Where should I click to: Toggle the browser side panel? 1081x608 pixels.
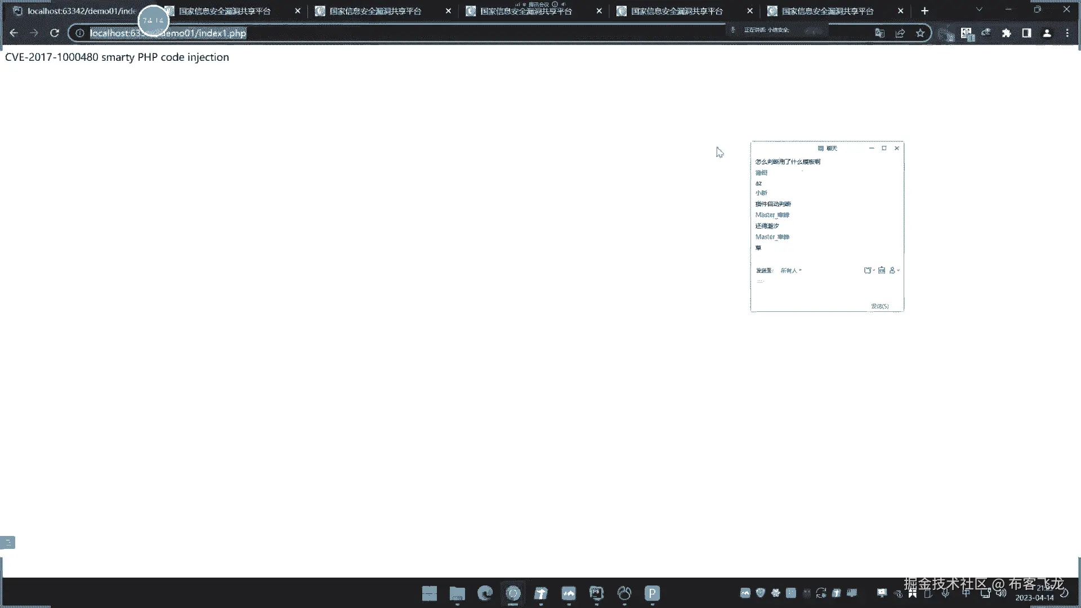[1026, 33]
